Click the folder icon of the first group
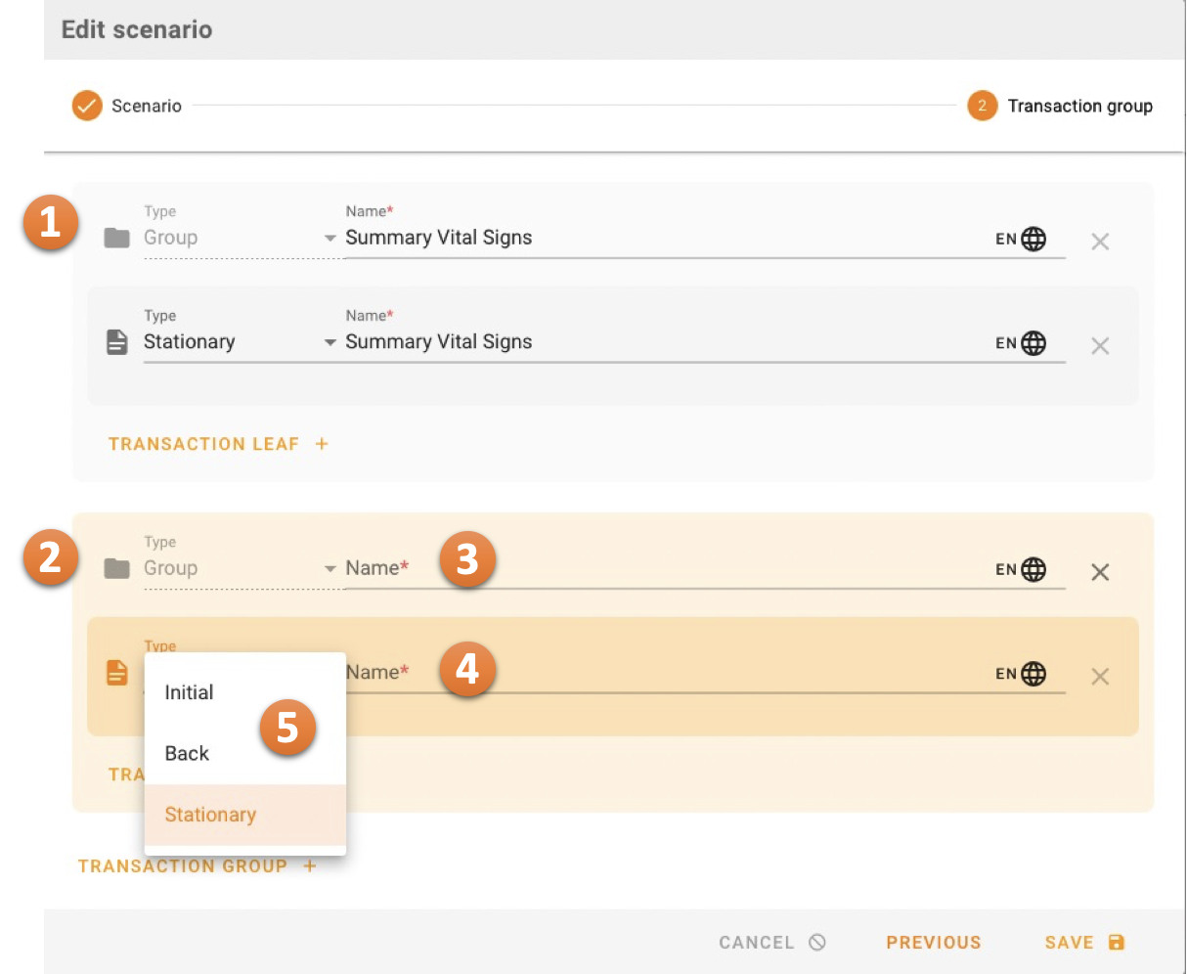This screenshot has height=974, width=1187. 117,238
